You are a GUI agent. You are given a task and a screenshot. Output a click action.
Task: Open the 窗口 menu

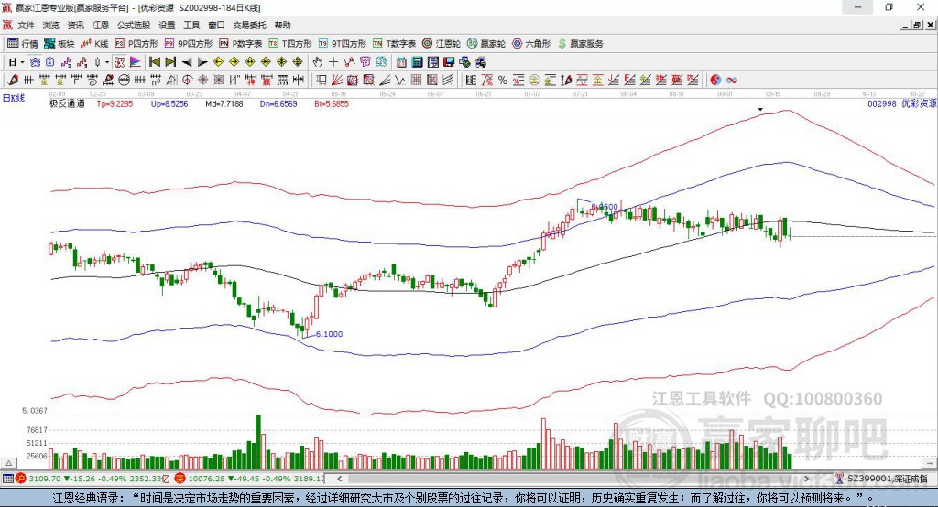216,25
